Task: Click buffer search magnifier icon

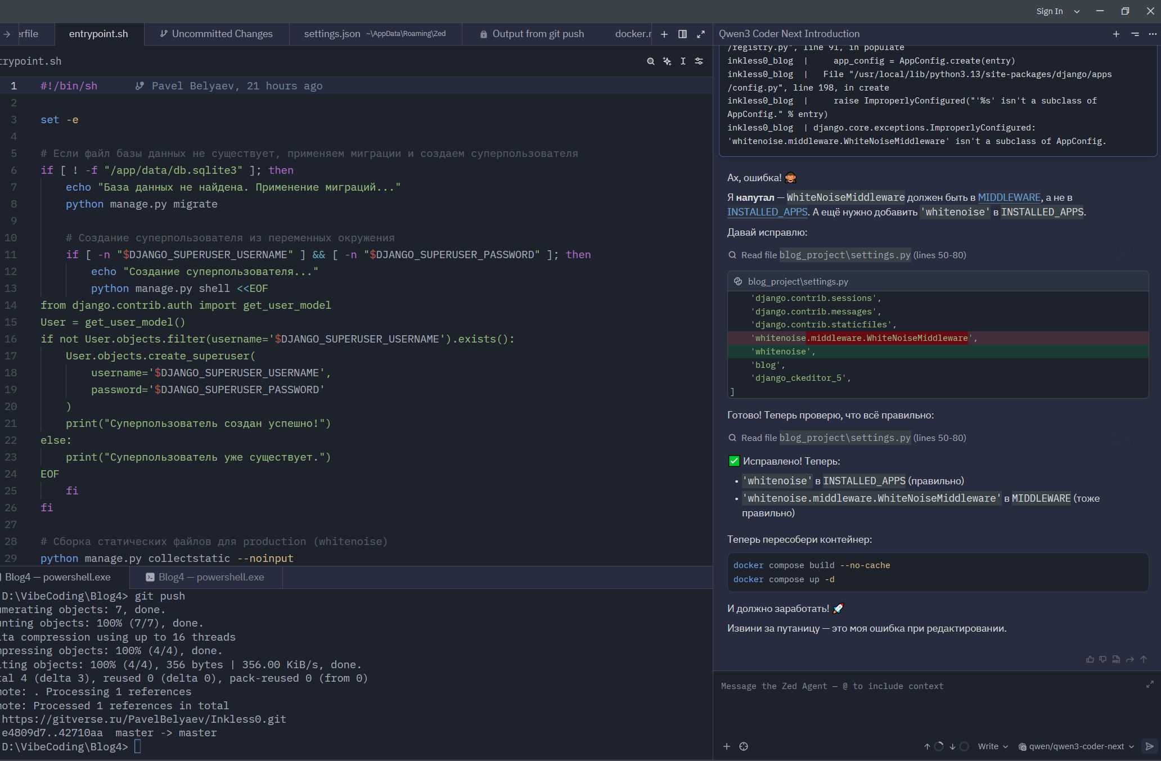Action: pyautogui.click(x=651, y=61)
